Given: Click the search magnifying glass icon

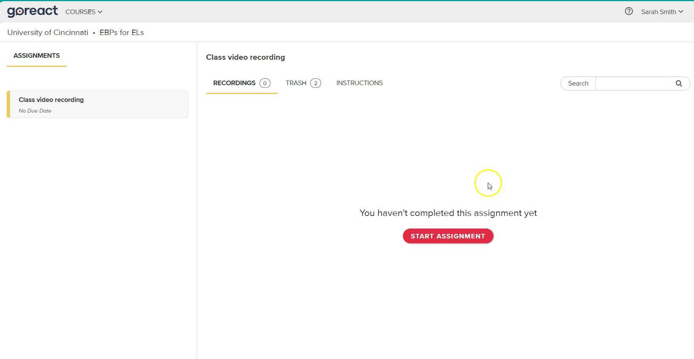Looking at the screenshot, I should coord(679,83).
